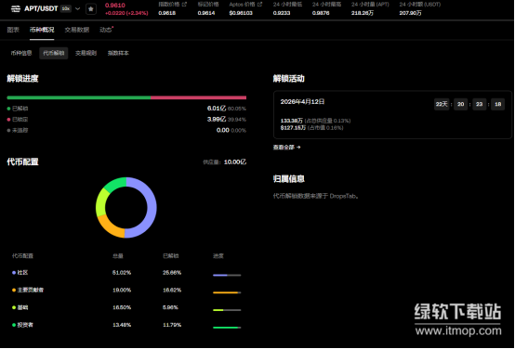This screenshot has height=349, width=515.
Task: Select the 币种信息 sub-tab
Action: coord(21,53)
